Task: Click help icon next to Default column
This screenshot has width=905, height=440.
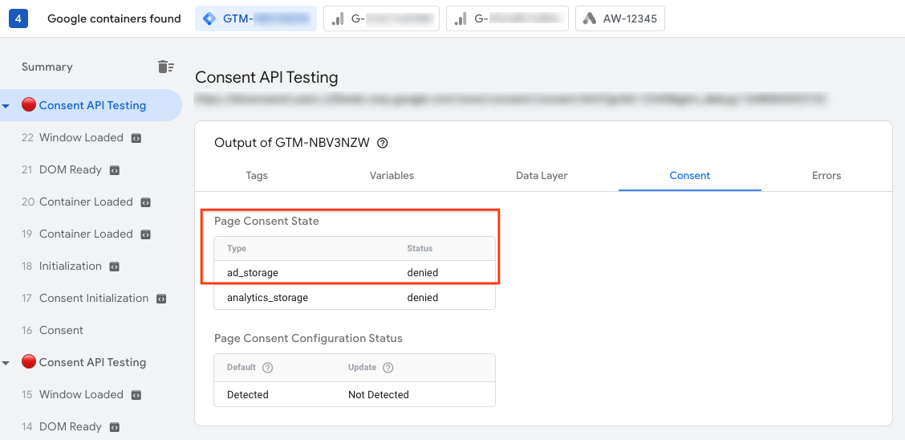Action: (267, 367)
